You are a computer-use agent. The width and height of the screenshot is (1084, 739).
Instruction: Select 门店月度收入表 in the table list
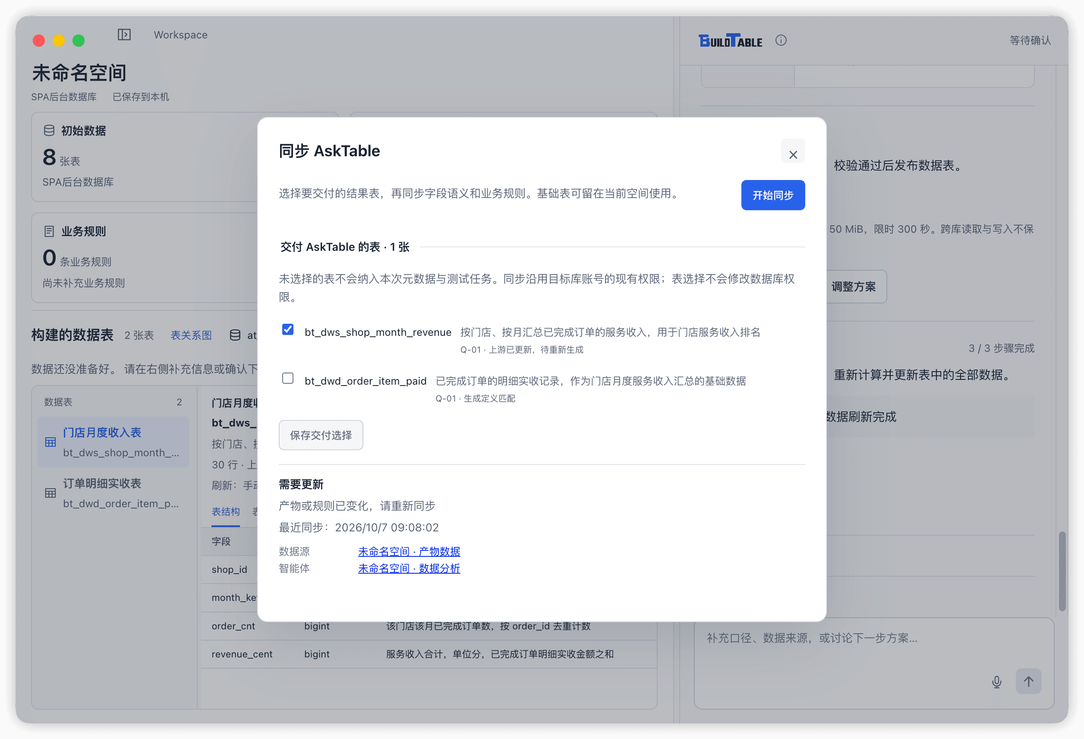pos(113,442)
